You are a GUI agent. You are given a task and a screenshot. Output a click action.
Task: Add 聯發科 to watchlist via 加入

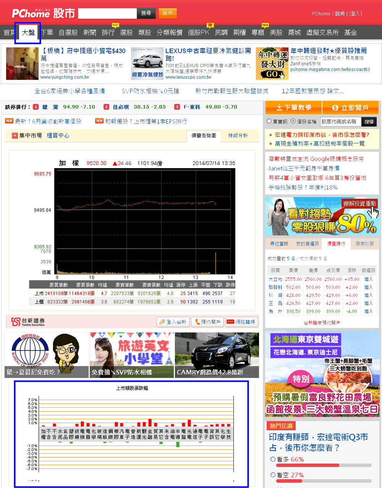pyautogui.click(x=368, y=287)
